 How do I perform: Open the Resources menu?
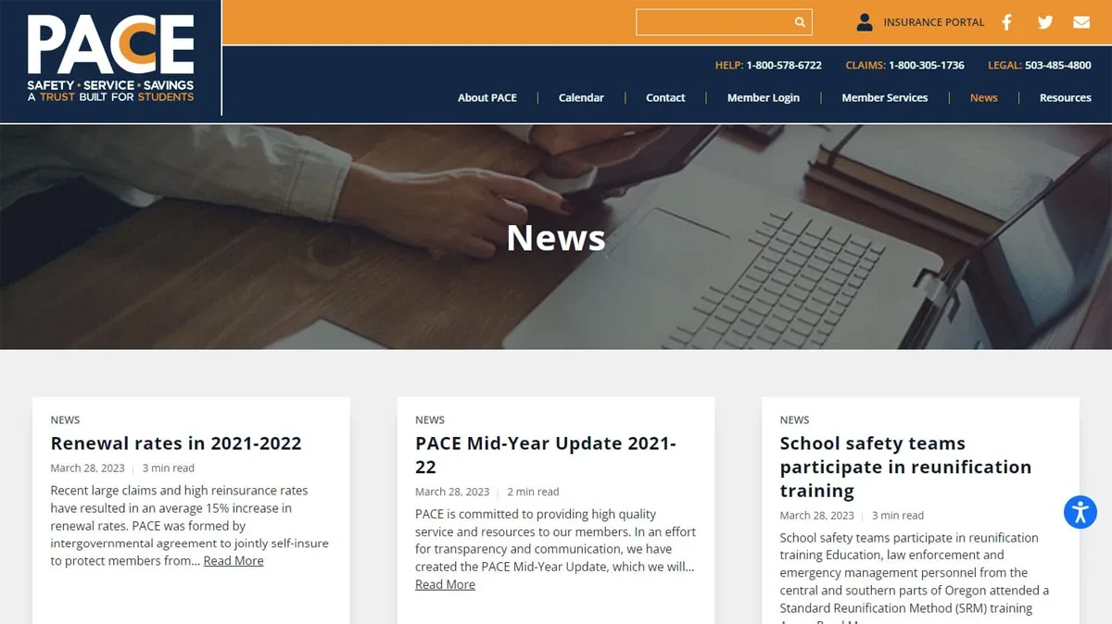point(1066,97)
